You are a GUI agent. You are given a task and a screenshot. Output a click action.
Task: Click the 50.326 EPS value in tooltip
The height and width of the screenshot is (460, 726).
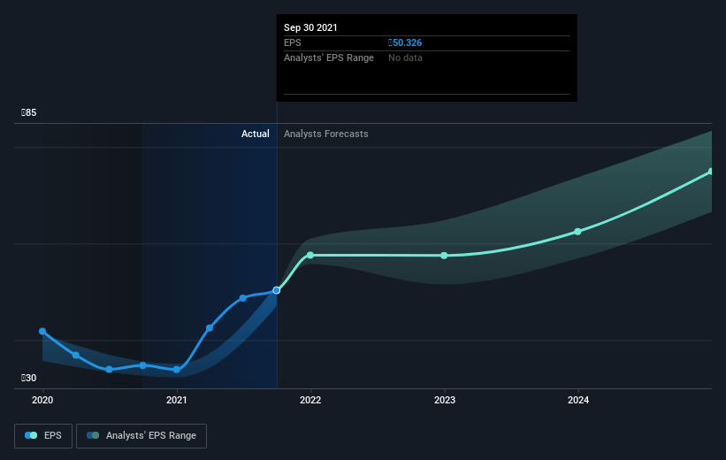(405, 42)
